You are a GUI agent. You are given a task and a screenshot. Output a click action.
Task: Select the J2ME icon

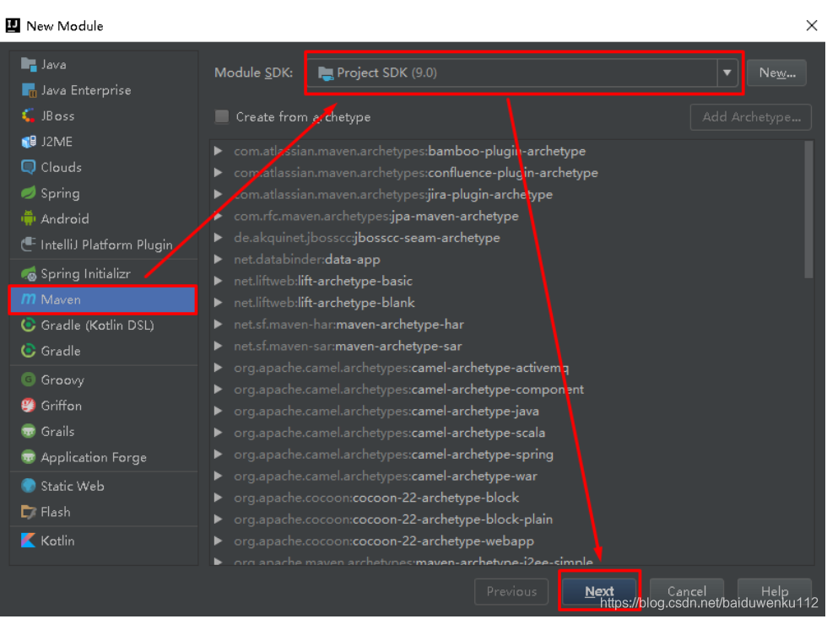click(29, 142)
